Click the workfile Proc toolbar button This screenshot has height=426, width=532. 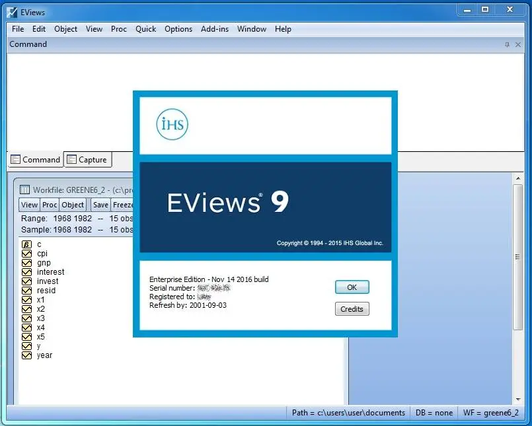click(50, 205)
